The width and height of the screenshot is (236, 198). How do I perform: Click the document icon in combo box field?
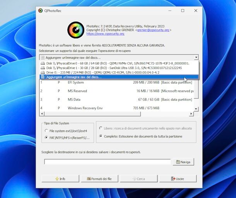43,58
